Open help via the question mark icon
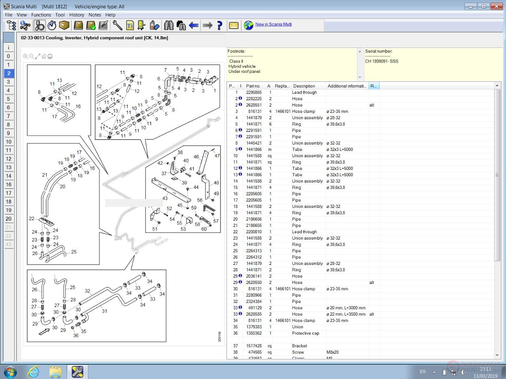 tap(220, 26)
